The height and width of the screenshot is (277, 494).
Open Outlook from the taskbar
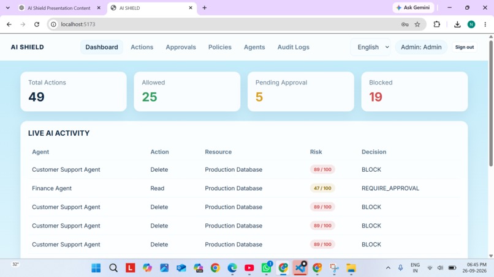tap(181, 268)
